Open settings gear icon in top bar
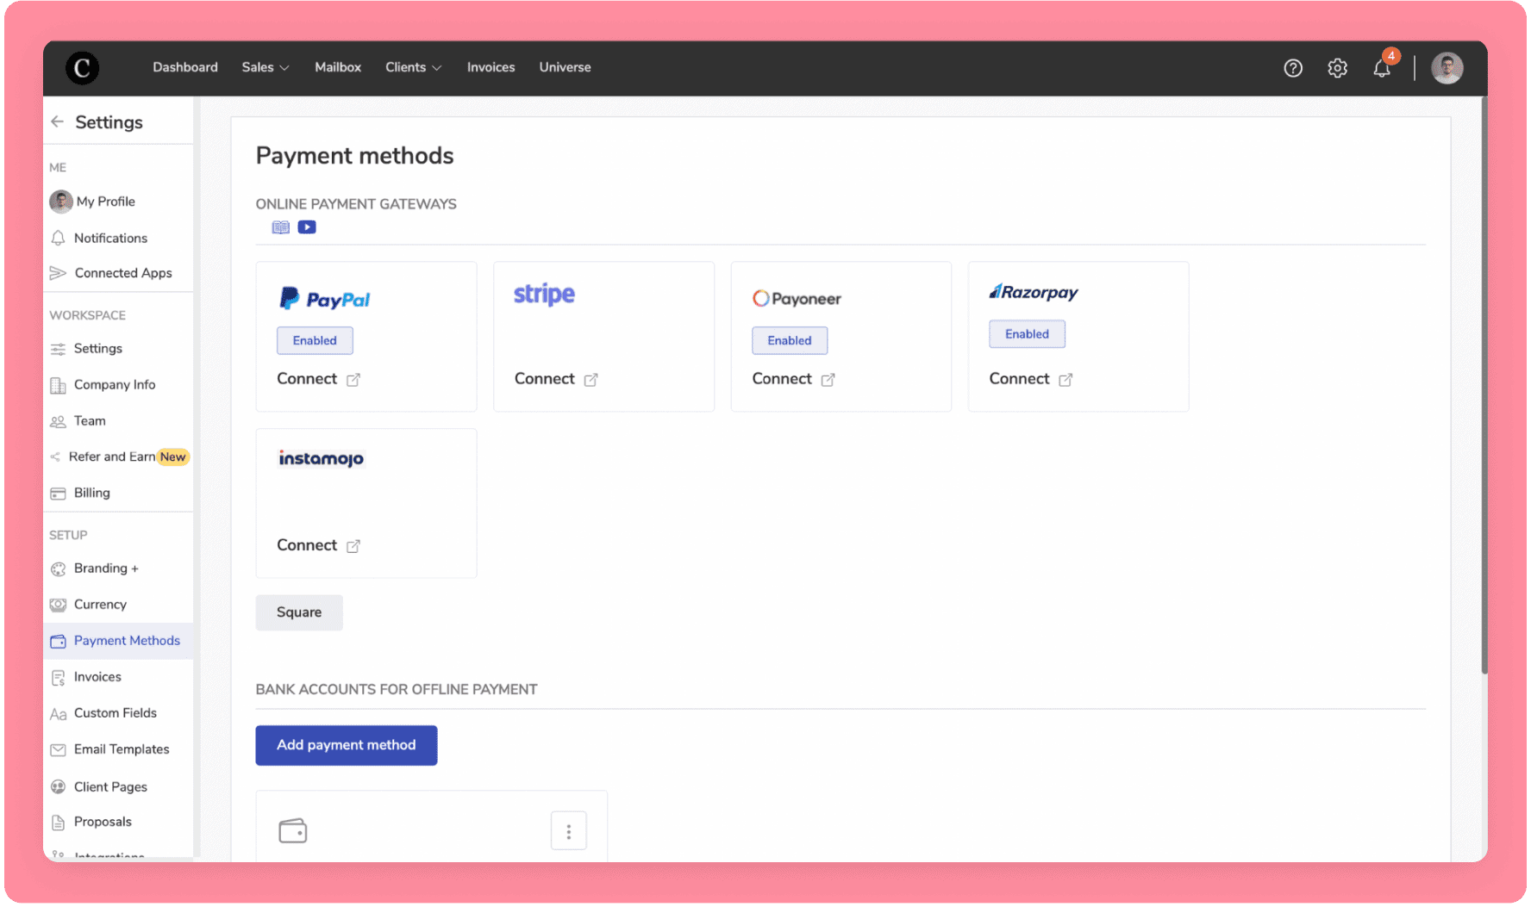Viewport: 1531px width, 913px height. point(1337,68)
